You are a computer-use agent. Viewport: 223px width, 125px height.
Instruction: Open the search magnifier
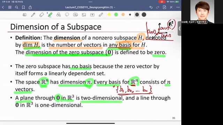tap(16, 7)
